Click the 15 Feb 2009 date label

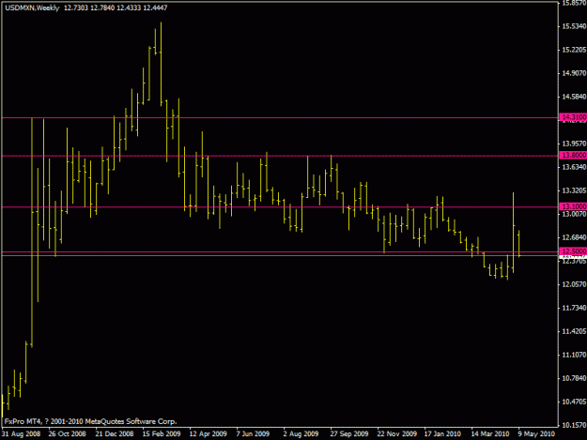162,433
